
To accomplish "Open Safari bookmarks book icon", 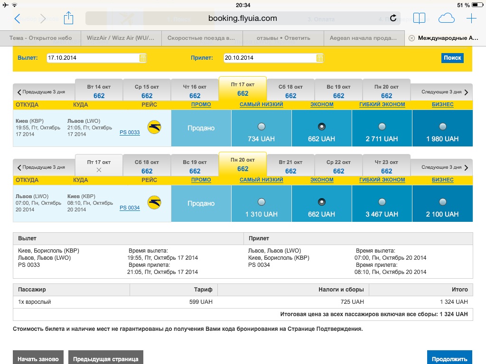I will pos(419,18).
